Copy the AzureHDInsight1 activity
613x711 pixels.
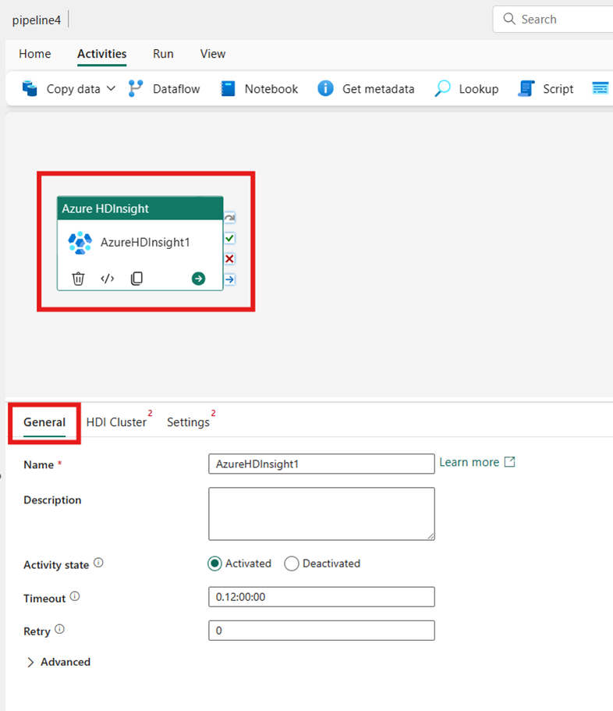tap(136, 279)
